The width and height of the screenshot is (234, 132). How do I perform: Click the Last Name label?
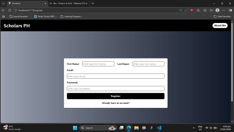pos(123,64)
